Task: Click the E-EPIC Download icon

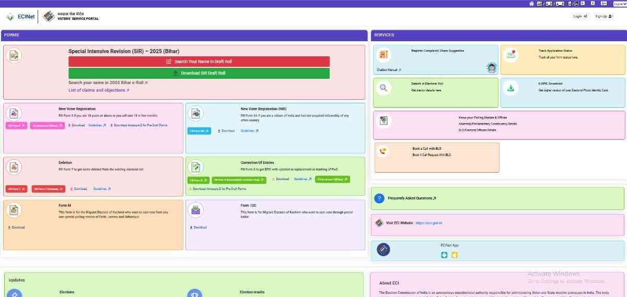Action: 511,88
